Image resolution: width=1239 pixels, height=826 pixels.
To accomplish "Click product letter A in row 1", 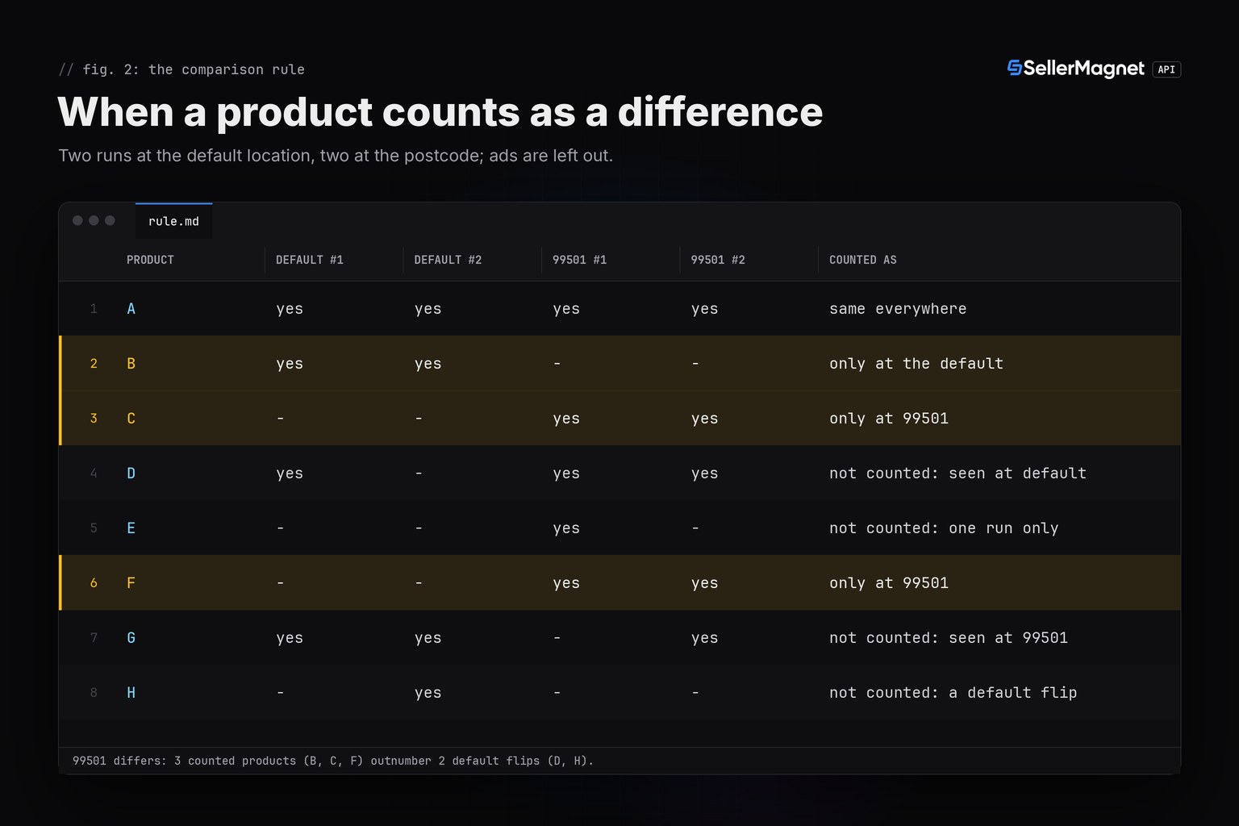I will coord(131,309).
